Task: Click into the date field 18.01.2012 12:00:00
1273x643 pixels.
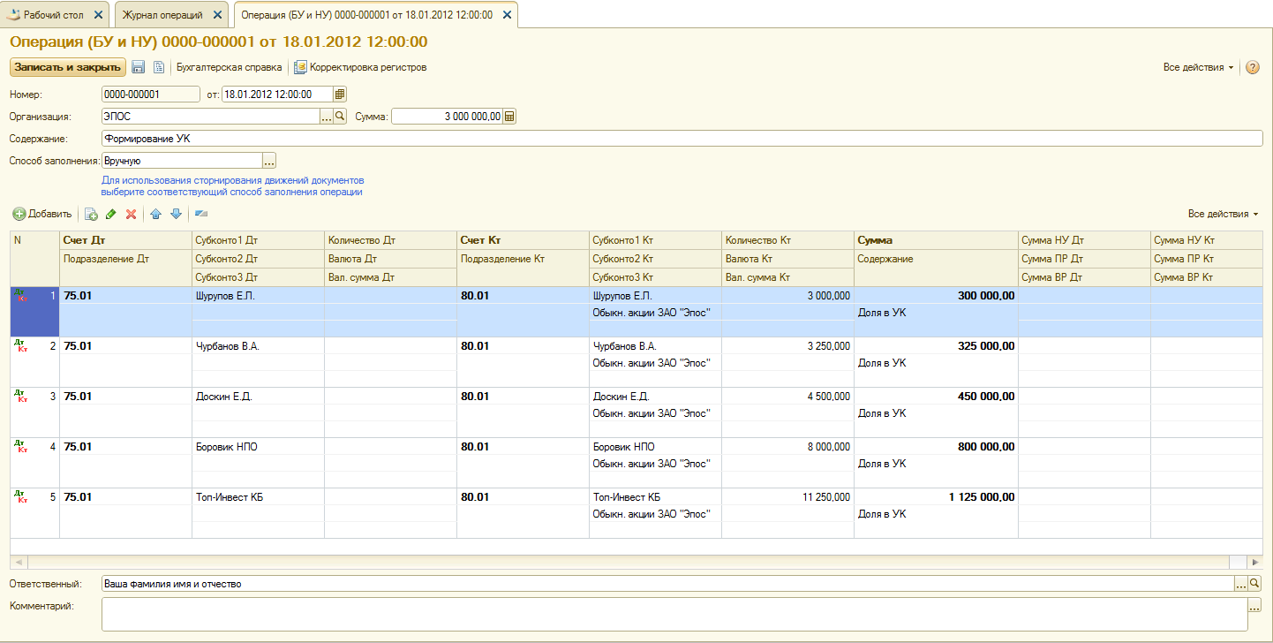Action: [277, 95]
